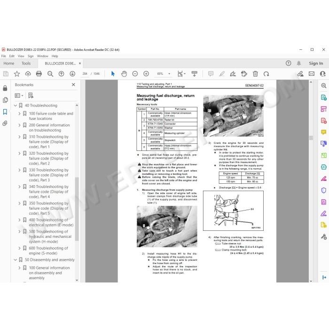Open the page thumbnails panel
Image resolution: width=329 pixels, height=329 pixels.
click(5, 100)
